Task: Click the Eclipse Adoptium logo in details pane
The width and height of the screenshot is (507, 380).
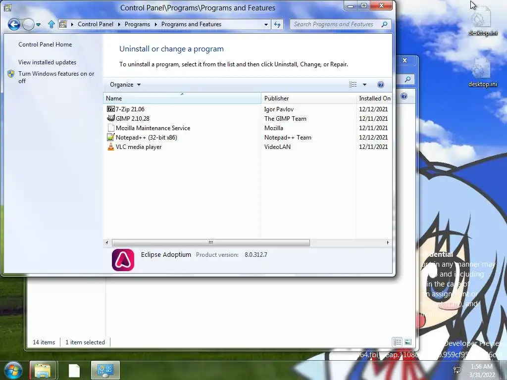Action: tap(123, 260)
